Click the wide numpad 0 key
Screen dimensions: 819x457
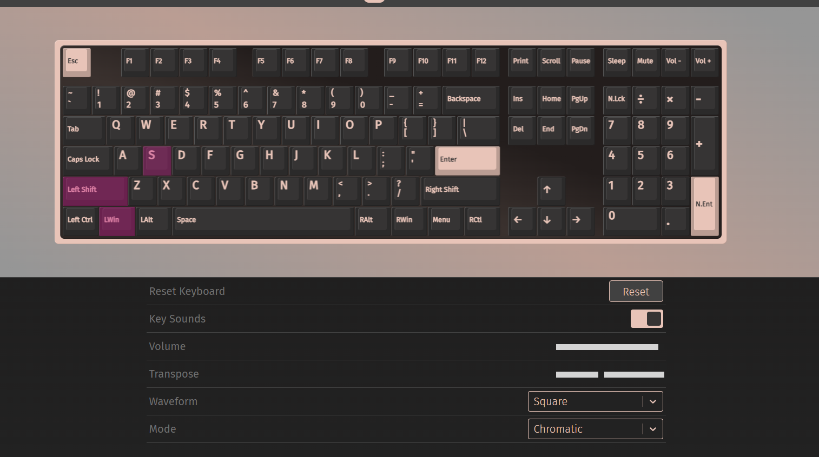(631, 221)
